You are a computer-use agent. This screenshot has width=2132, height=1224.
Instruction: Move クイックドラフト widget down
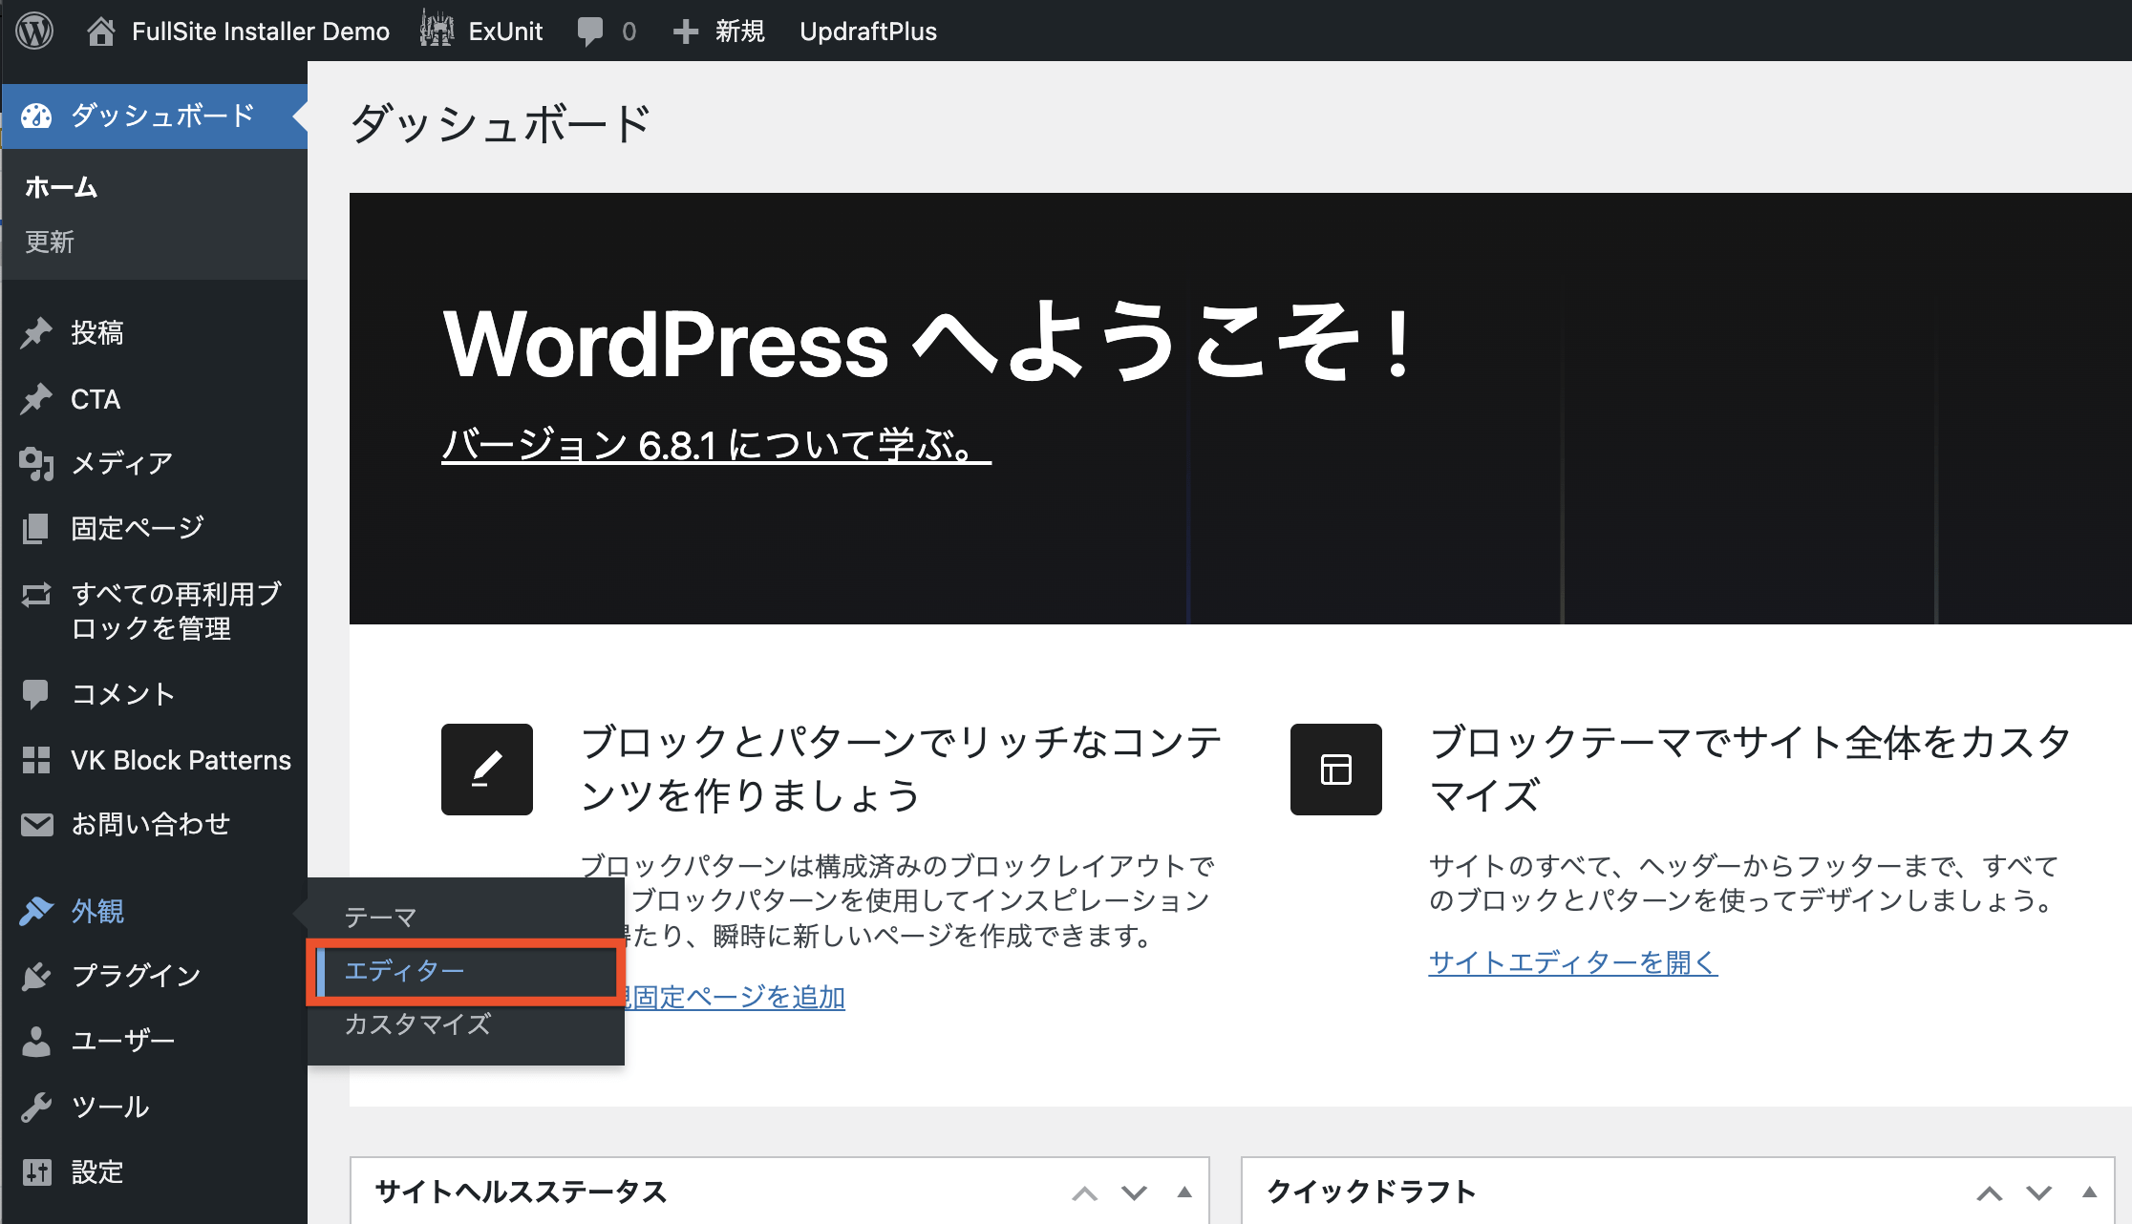tap(2039, 1192)
